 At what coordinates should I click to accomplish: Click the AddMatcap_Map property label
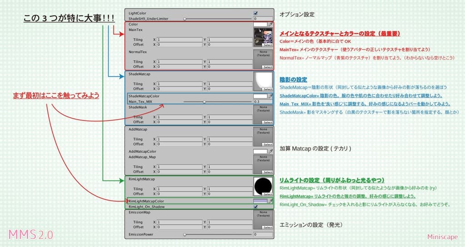pos(142,157)
